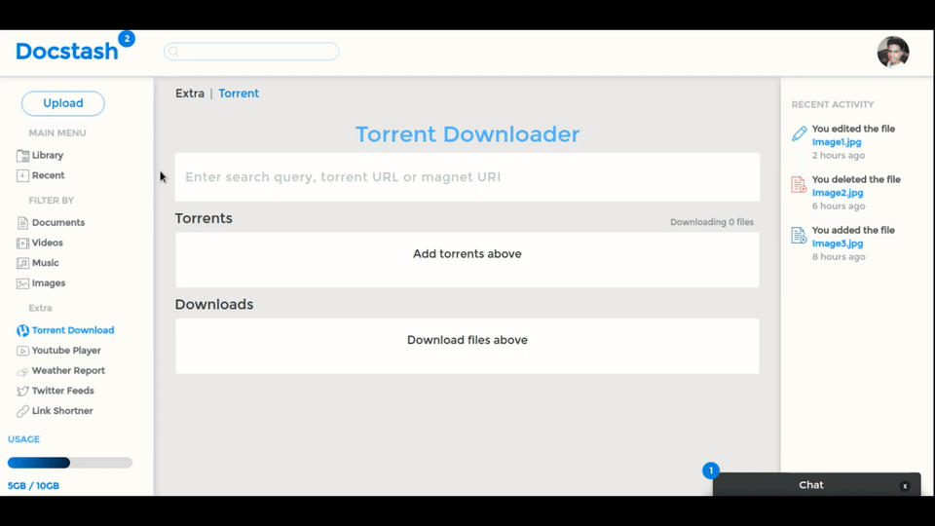Click the Images filter icon

point(23,283)
